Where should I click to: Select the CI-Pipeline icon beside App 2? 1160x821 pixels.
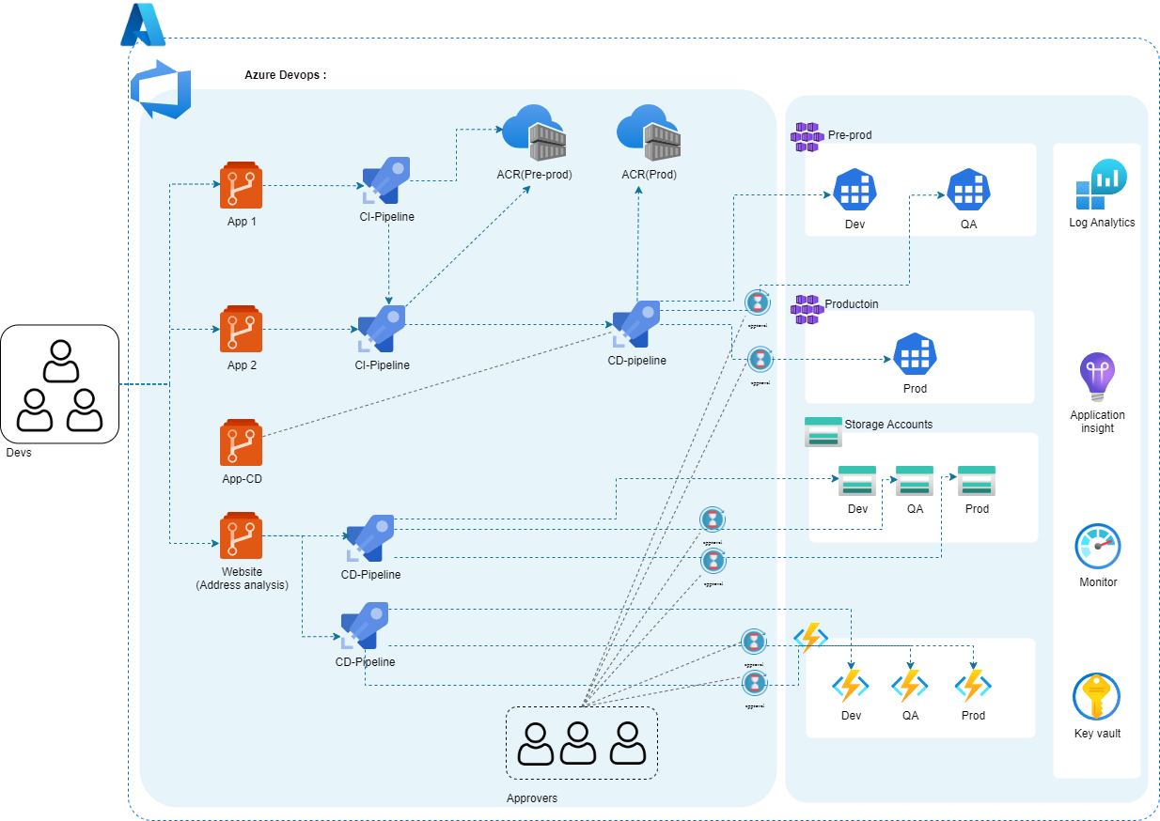[x=382, y=329]
